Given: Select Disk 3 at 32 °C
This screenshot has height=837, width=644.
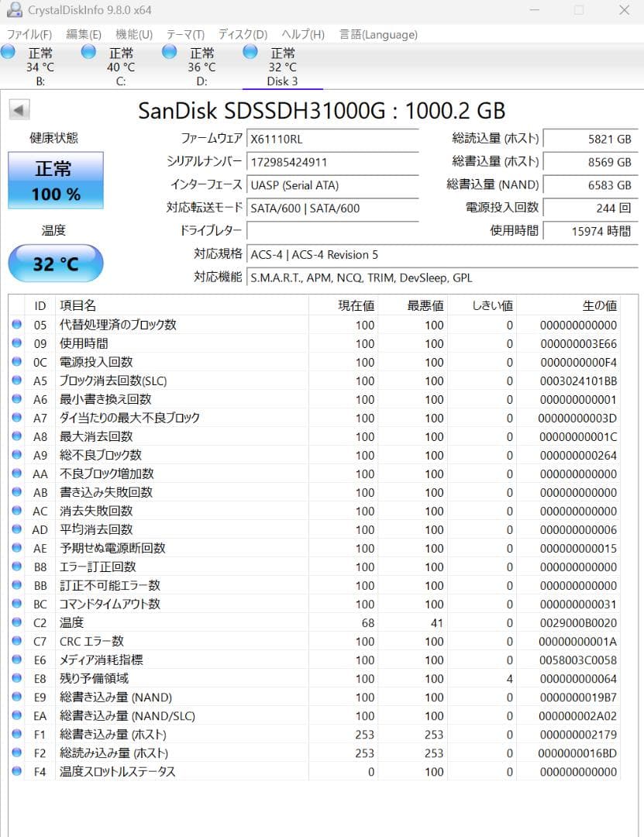Looking at the screenshot, I should pyautogui.click(x=283, y=67).
